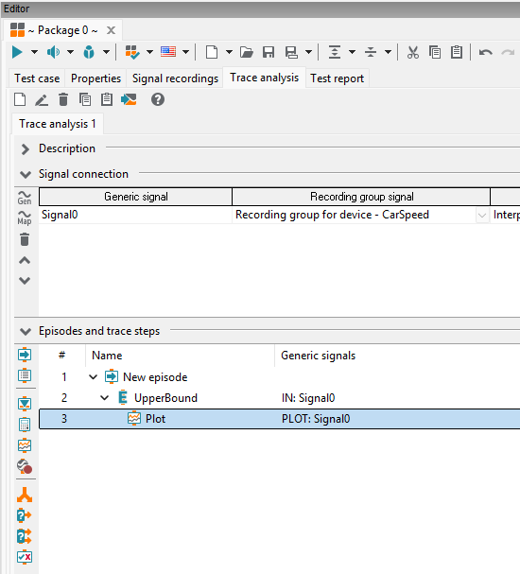This screenshot has height=574, width=520.
Task: Click the speaker announce toolbar icon
Action: [x=53, y=52]
